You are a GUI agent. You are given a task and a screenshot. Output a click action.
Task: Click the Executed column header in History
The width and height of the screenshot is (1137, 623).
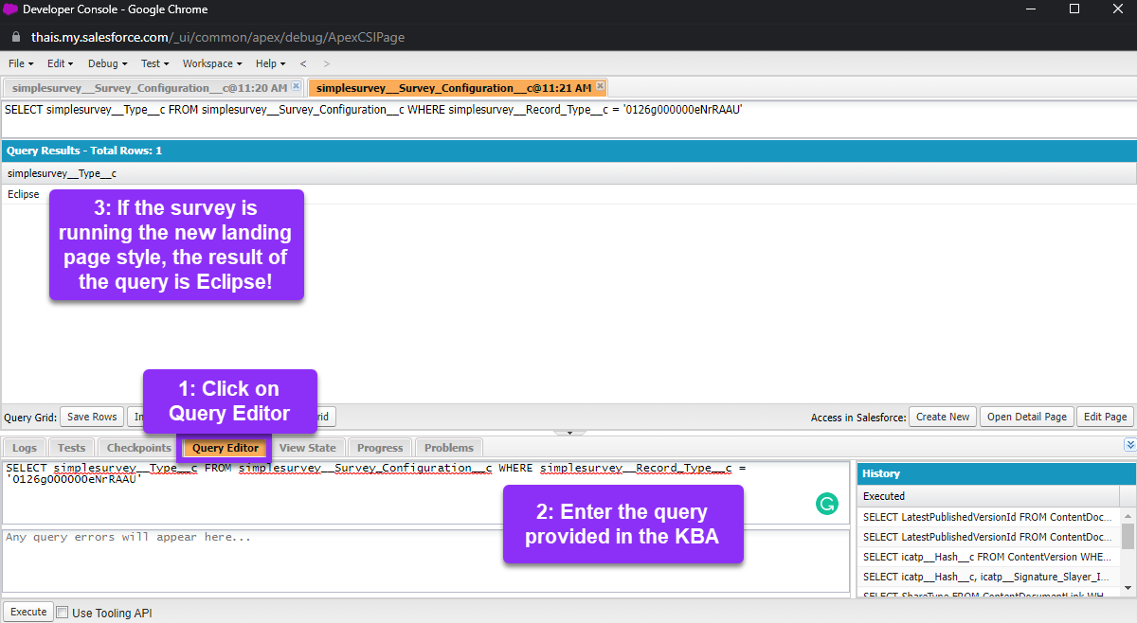[988, 495]
